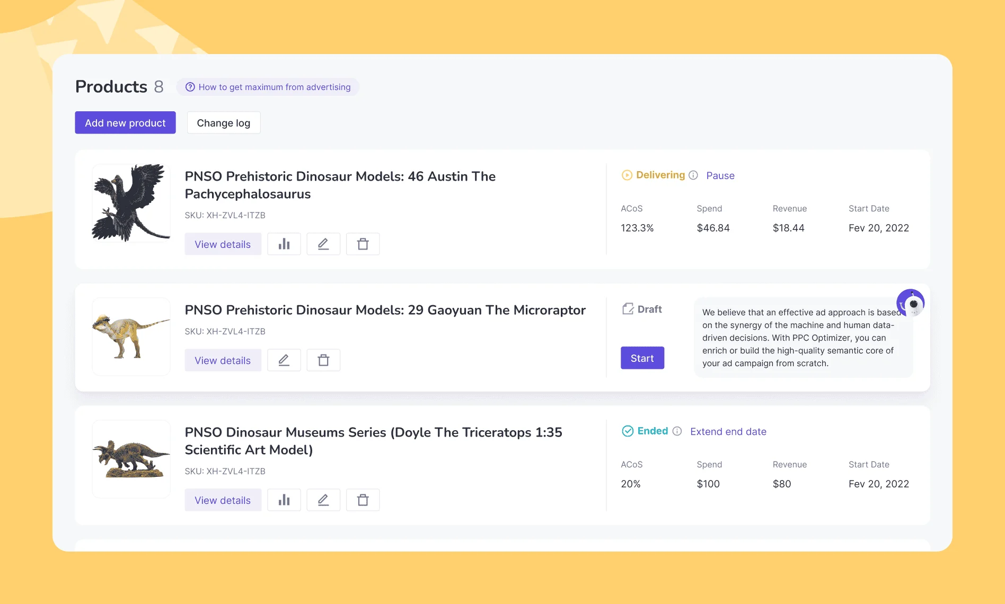Viewport: 1005px width, 604px height.
Task: Click Extend end date link
Action: 728,431
